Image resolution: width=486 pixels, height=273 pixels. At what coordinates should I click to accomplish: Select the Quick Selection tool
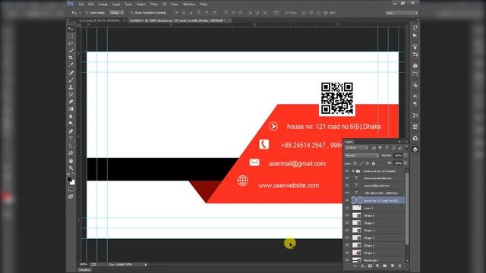[x=71, y=51]
